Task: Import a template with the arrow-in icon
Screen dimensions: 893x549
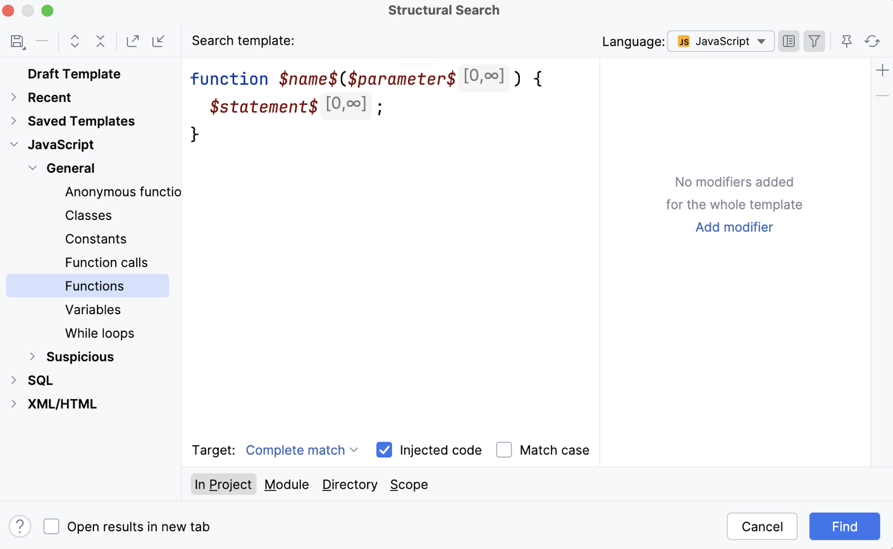Action: (158, 40)
